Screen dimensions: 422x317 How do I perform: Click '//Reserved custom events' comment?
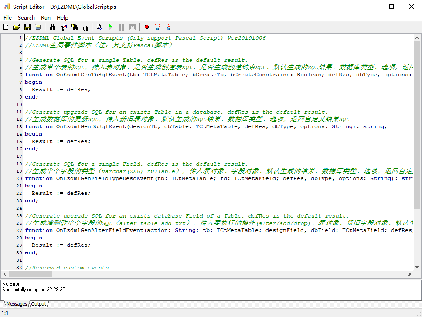pyautogui.click(x=67, y=268)
